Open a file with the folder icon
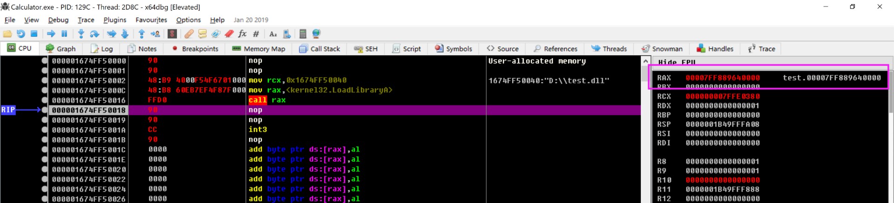894x203 pixels. point(7,34)
